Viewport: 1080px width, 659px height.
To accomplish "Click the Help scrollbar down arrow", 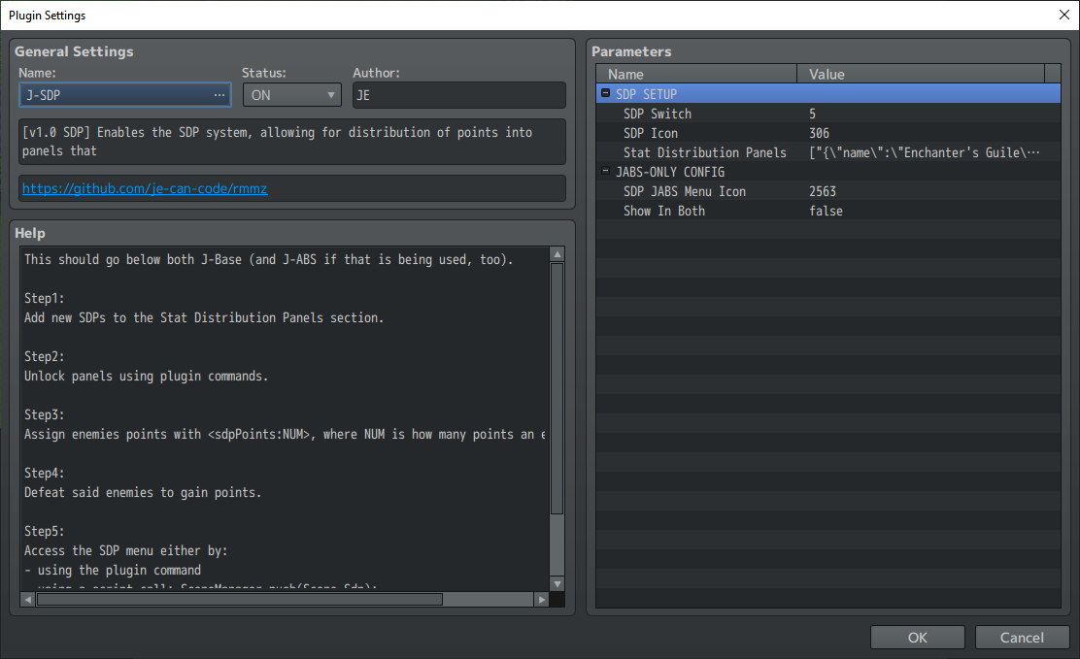I will pyautogui.click(x=557, y=584).
